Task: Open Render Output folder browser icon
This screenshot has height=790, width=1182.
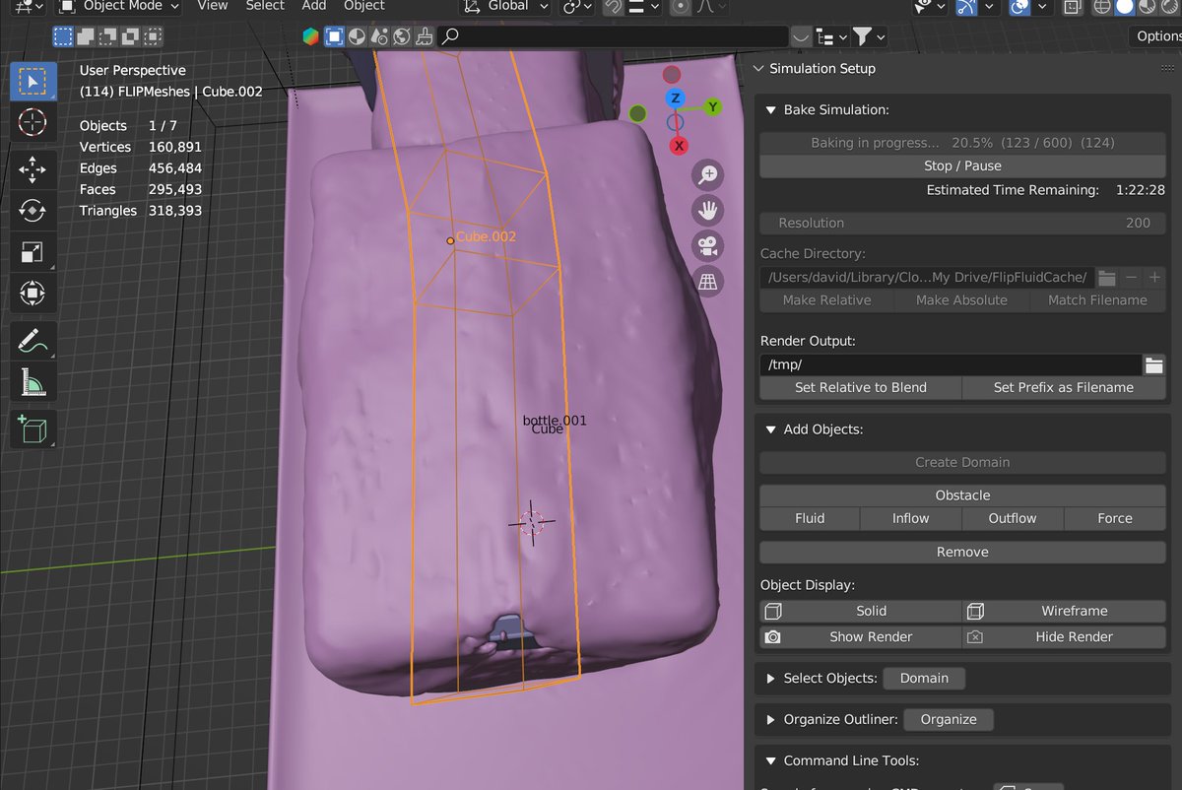Action: [1153, 365]
